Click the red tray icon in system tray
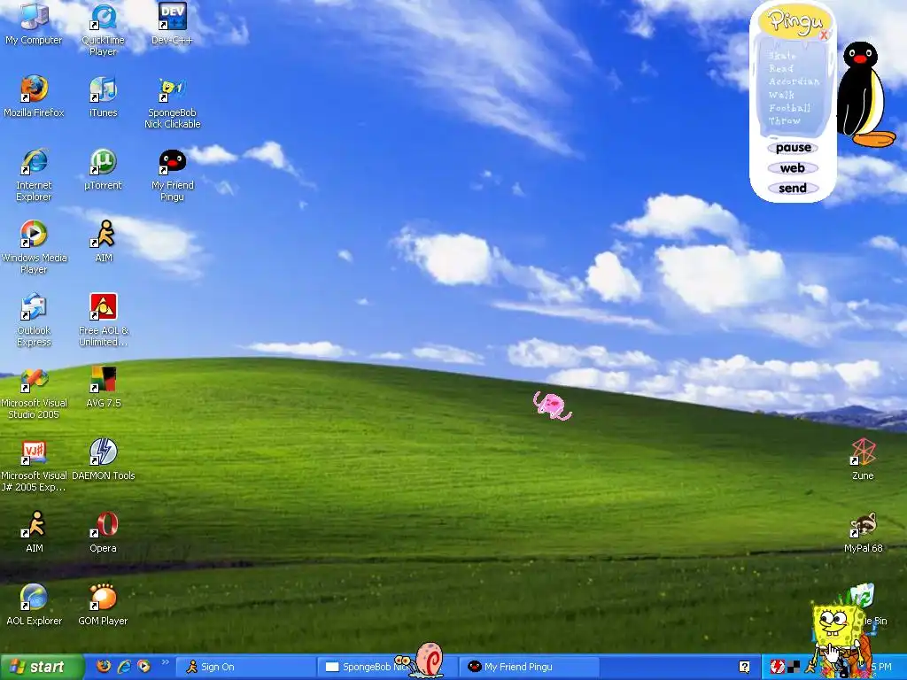 [x=777, y=667]
